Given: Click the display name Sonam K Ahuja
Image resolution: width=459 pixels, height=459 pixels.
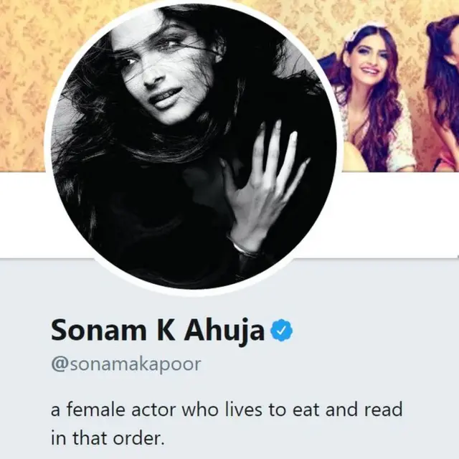Looking at the screenshot, I should pos(158,331).
